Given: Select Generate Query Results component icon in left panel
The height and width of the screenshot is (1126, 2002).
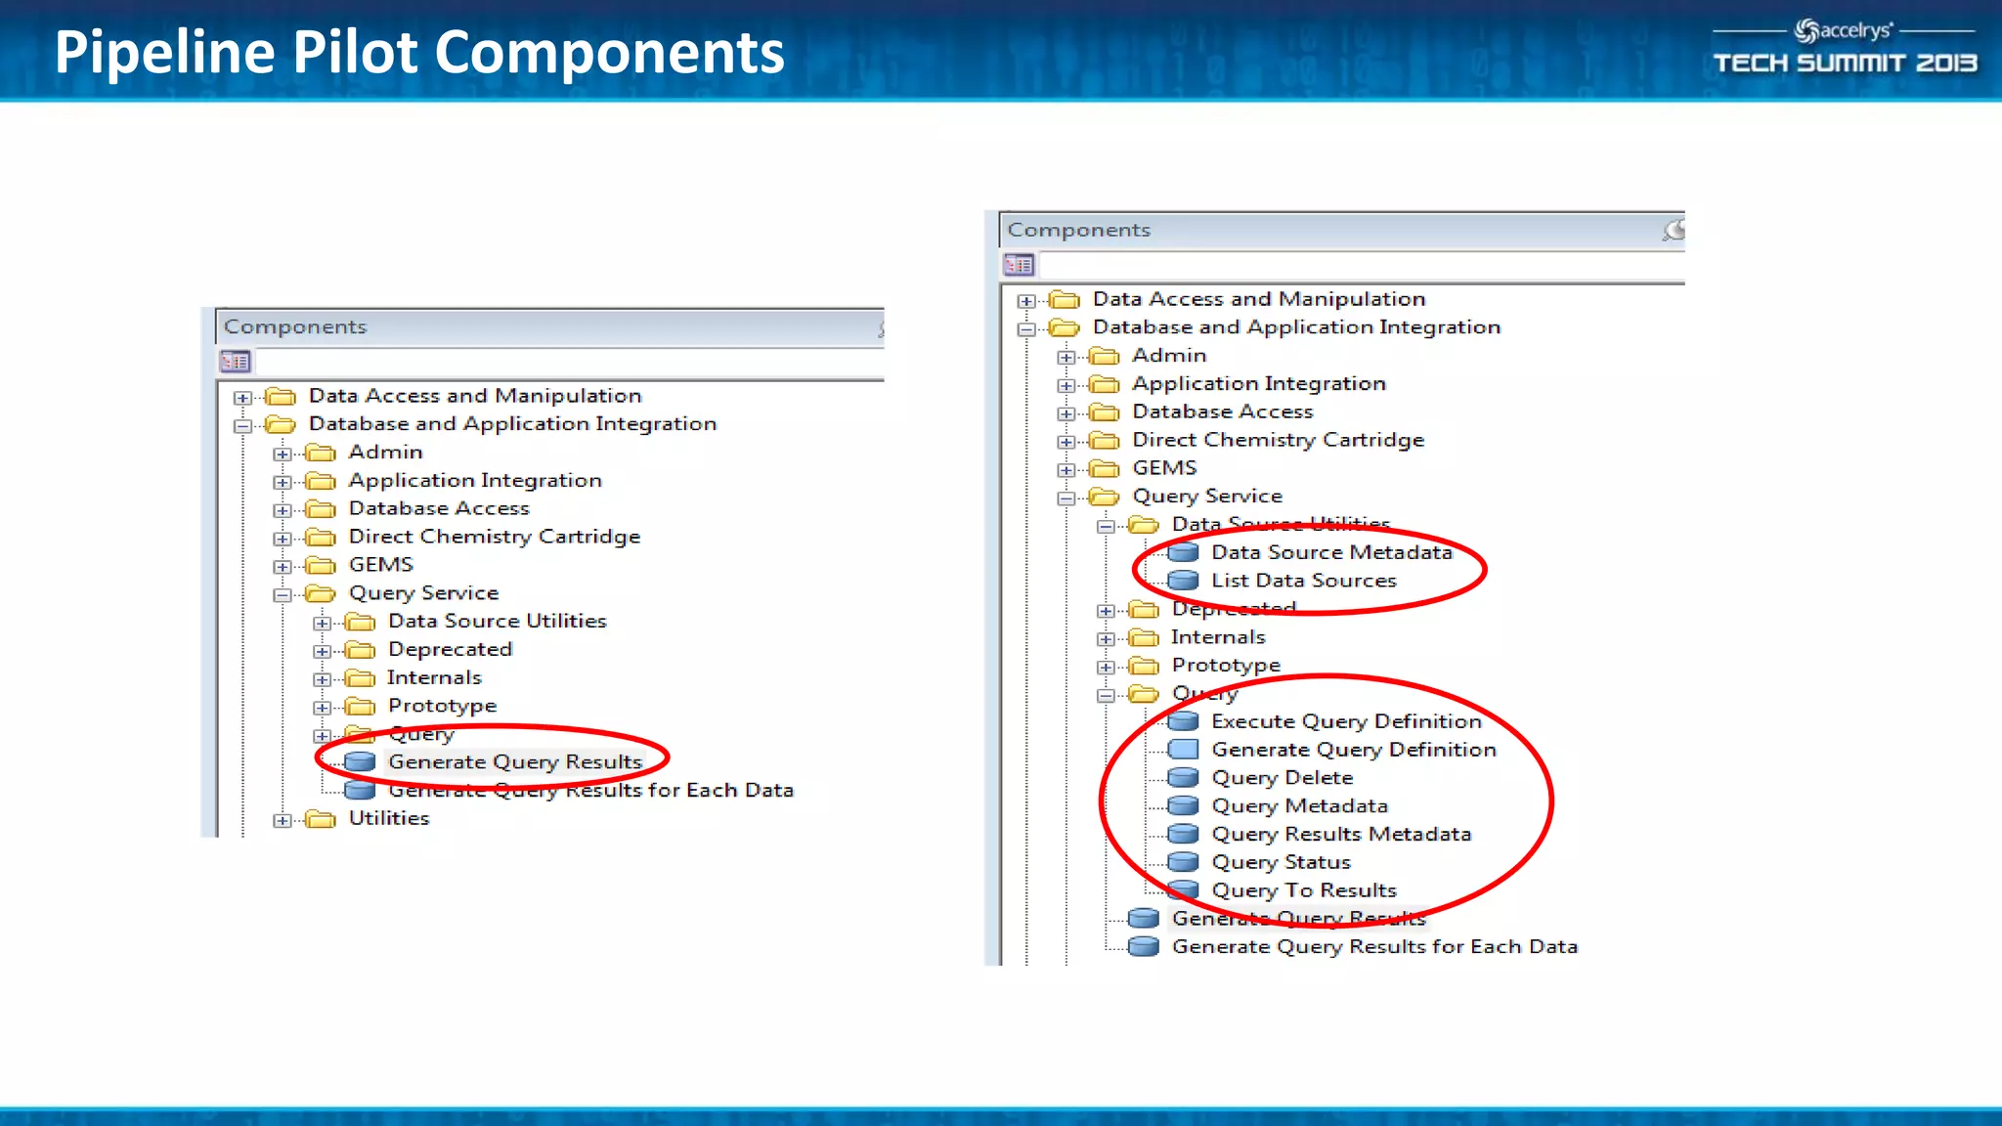Looking at the screenshot, I should (360, 762).
